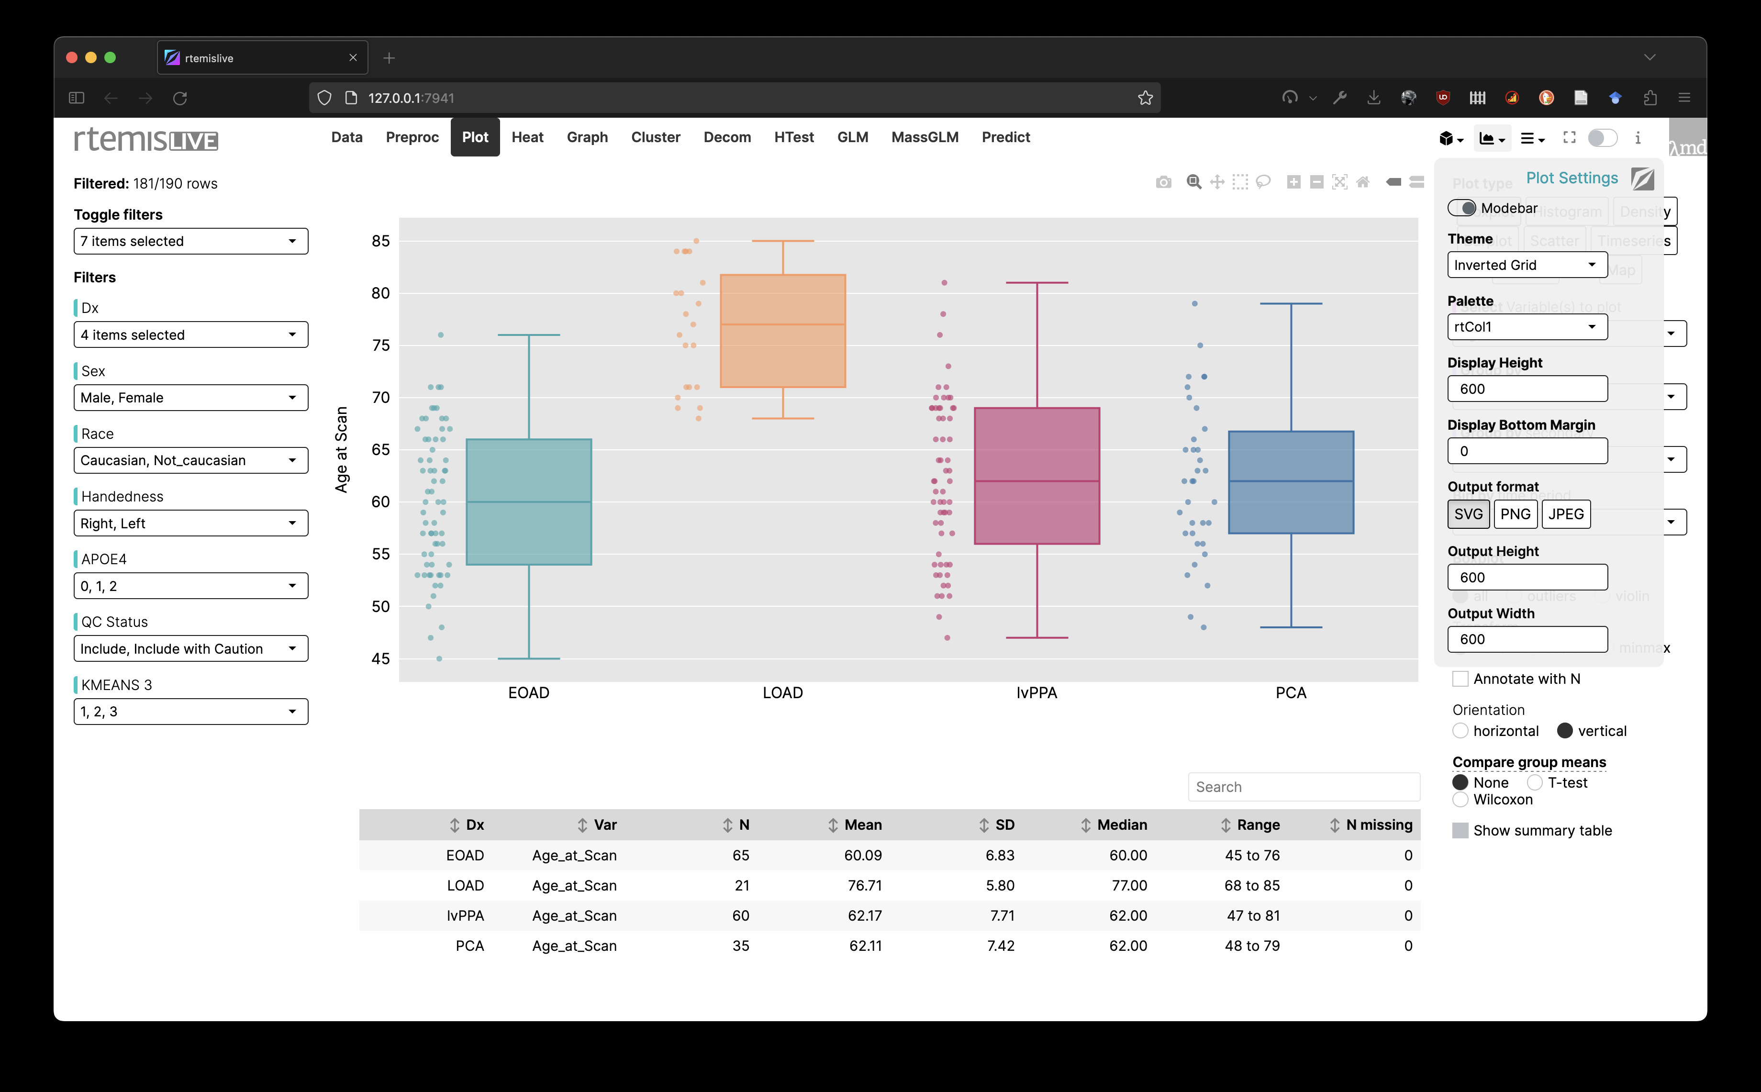Open the MassGLM tab

coord(924,137)
